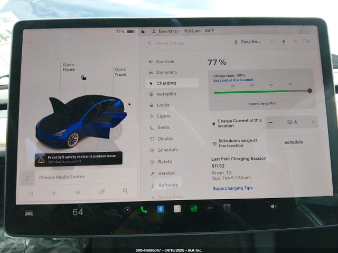Open the Autopilot settings menu
The width and height of the screenshot is (338, 253).
point(163,94)
